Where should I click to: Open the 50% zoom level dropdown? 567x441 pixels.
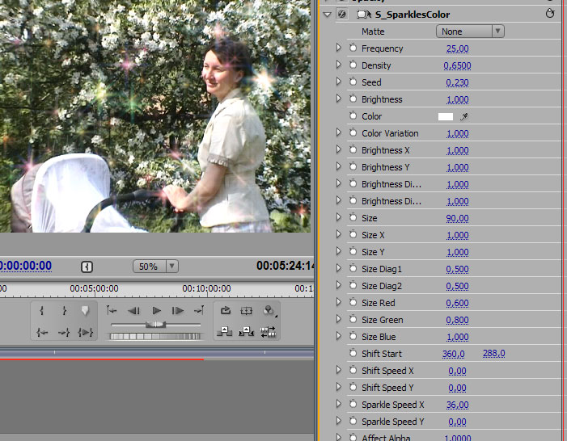point(156,266)
